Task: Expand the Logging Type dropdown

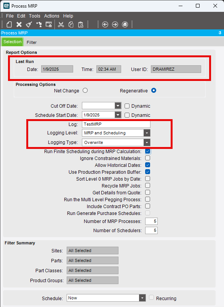Action: [147, 142]
